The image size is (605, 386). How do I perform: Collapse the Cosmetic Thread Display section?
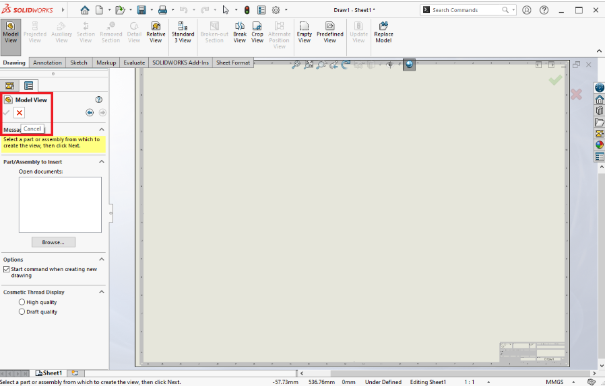[x=102, y=292]
